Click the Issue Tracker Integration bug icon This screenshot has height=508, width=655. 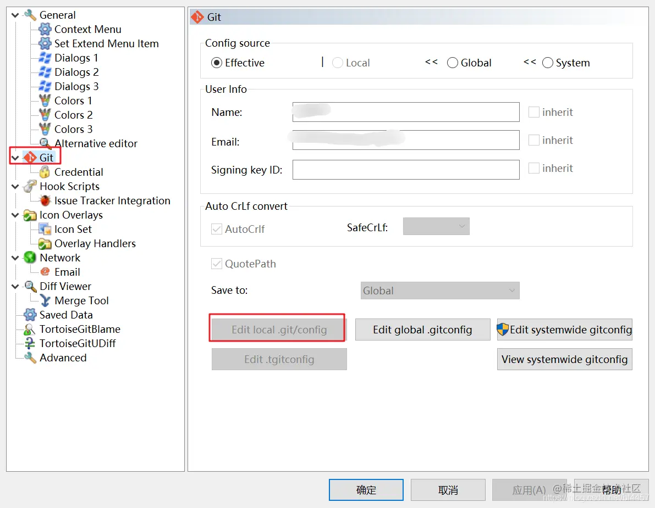click(45, 200)
